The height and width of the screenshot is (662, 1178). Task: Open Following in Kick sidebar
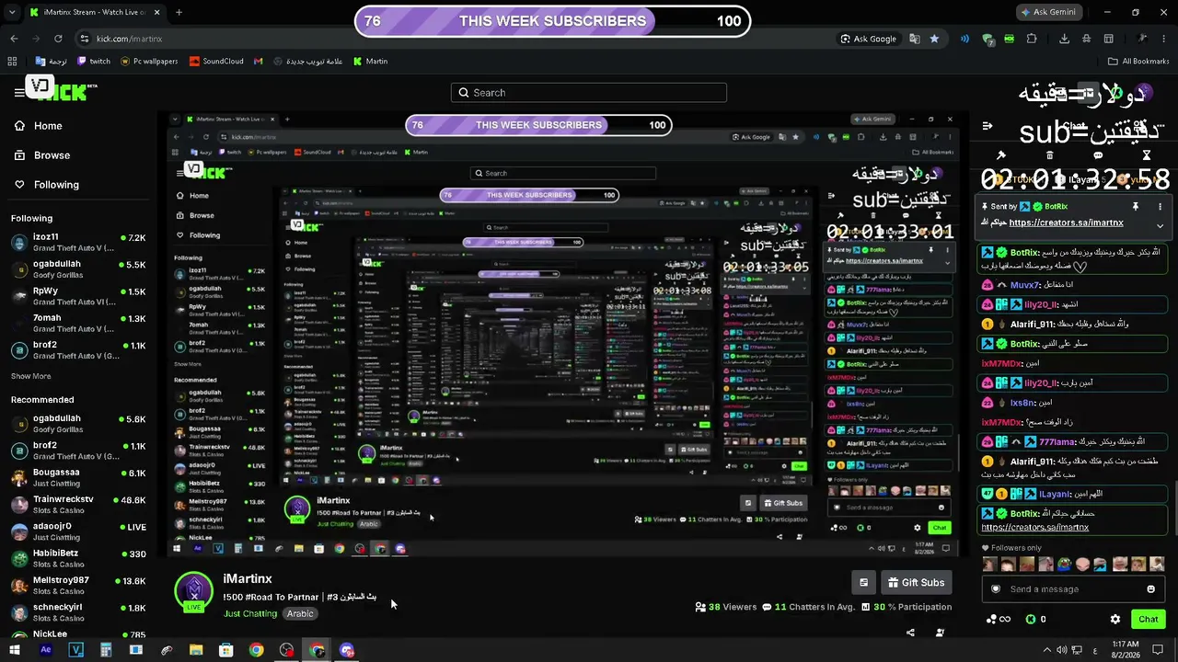tap(46, 185)
